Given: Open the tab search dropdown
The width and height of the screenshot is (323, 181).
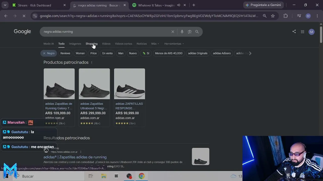Looking at the screenshot, I should (x=5, y=5).
